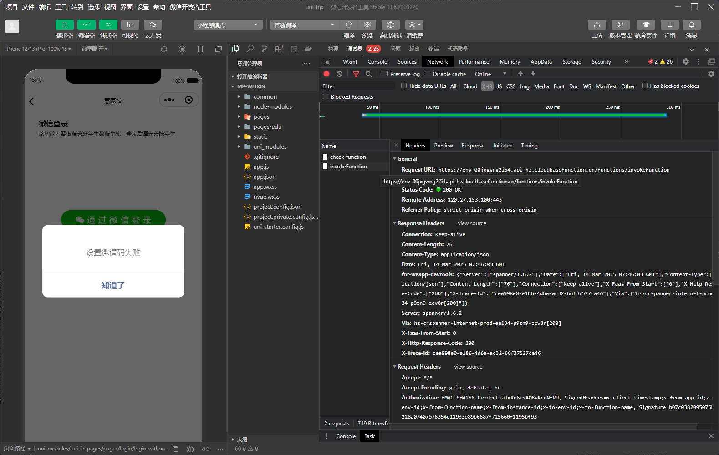This screenshot has width=719, height=455.
Task: Open the visualization (可视化) tool
Action: coord(130,25)
